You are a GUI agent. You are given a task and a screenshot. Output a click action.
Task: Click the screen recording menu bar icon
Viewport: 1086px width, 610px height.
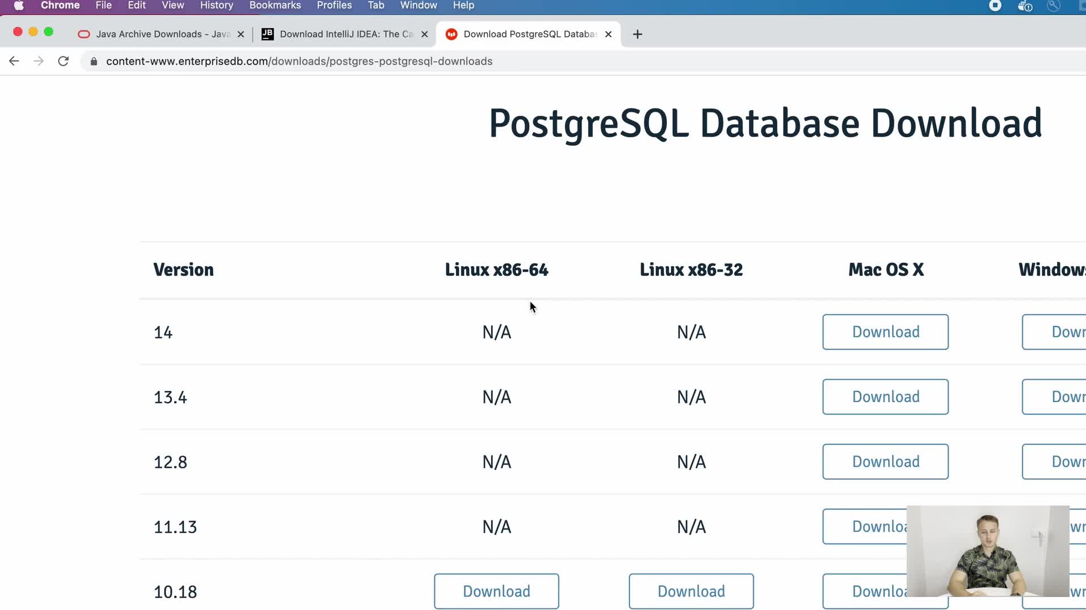tap(995, 6)
